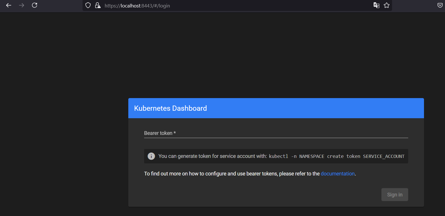The image size is (445, 216).
Task: Click the Kubernetes Dashboard header title
Action: tap(170, 108)
